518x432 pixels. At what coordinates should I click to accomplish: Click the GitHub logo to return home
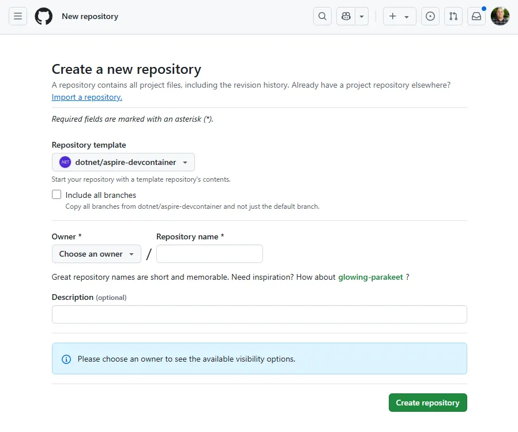pyautogui.click(x=43, y=16)
